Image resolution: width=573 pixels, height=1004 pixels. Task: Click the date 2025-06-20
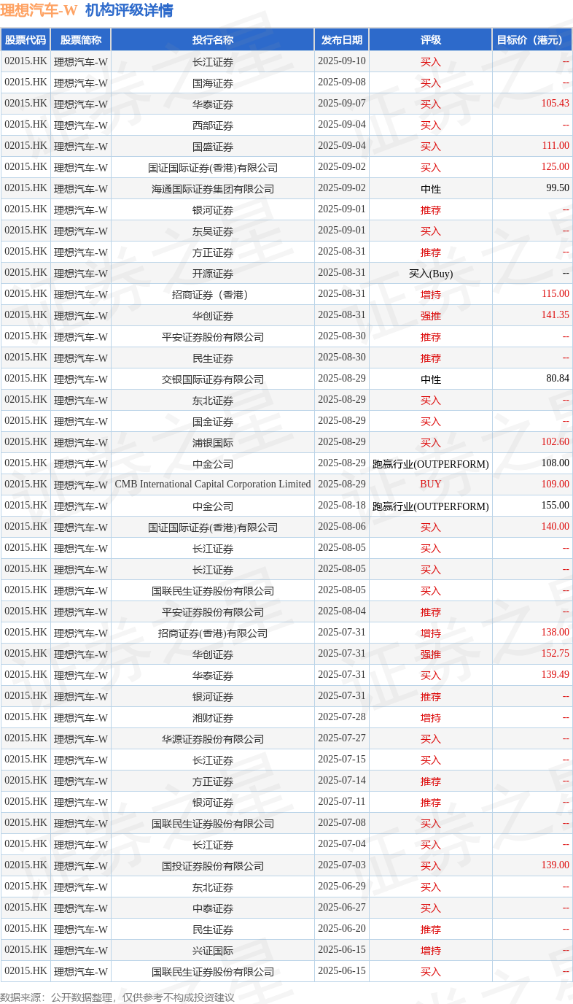tap(342, 929)
